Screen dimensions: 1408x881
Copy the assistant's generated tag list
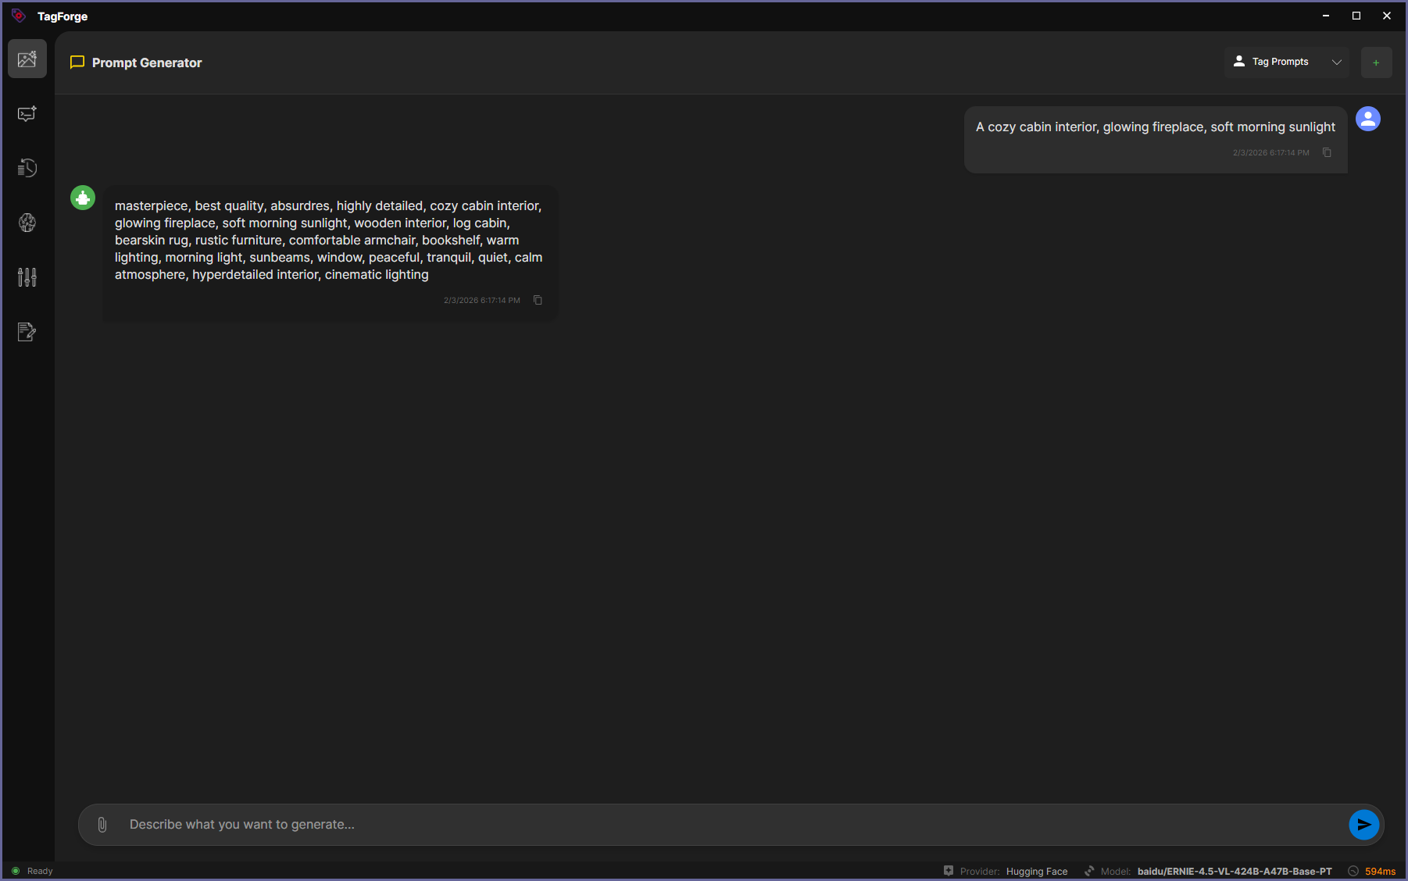tap(538, 300)
